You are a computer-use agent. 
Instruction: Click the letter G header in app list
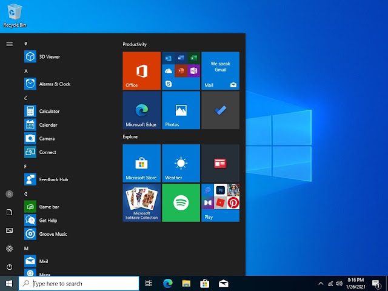(x=25, y=194)
